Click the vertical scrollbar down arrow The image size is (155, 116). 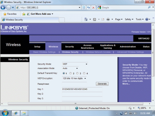tap(153, 100)
